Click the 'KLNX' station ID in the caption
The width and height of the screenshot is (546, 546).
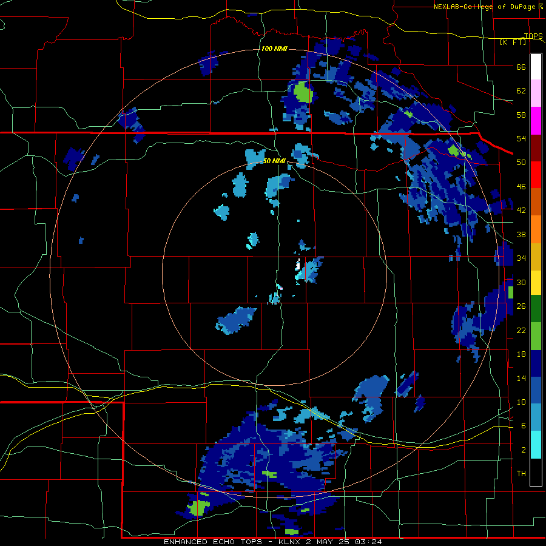(290, 542)
